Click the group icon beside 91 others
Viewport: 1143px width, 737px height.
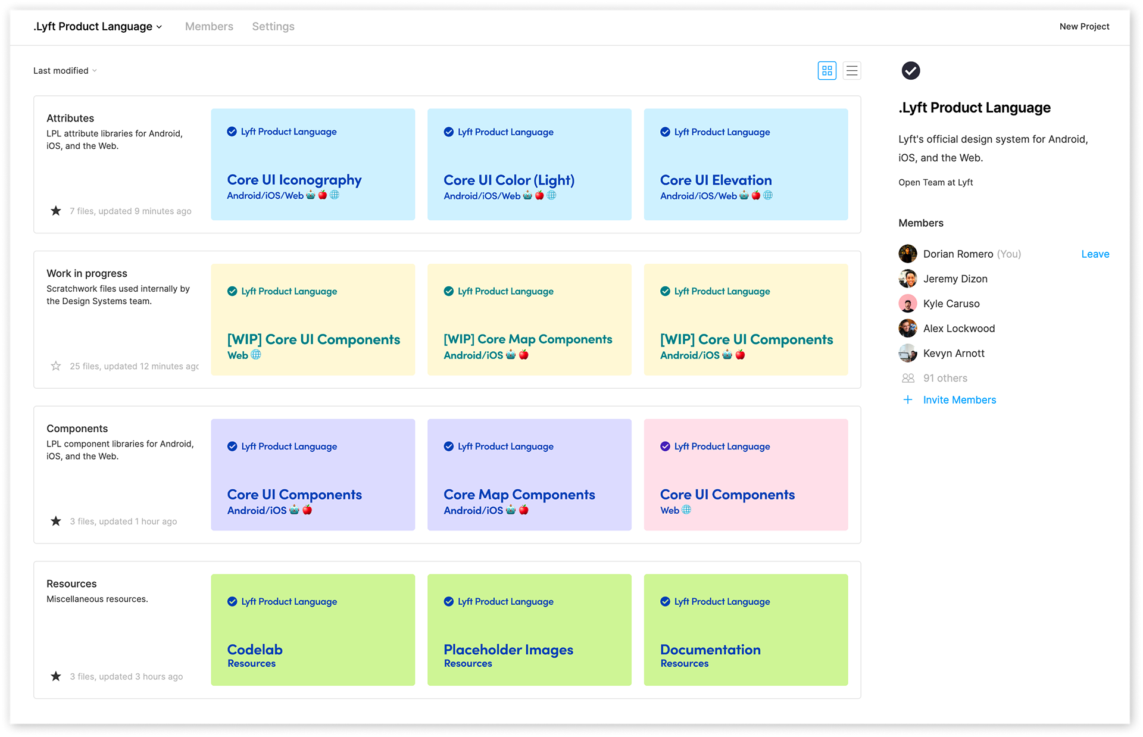pyautogui.click(x=908, y=378)
